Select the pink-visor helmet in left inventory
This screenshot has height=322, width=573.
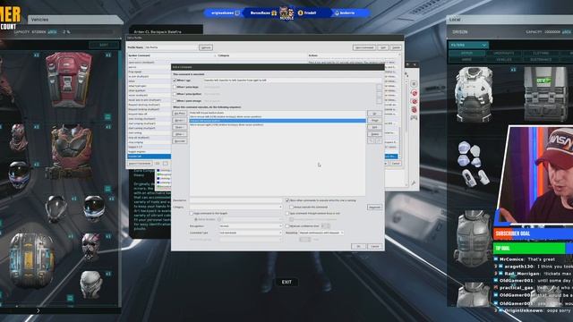point(91,247)
